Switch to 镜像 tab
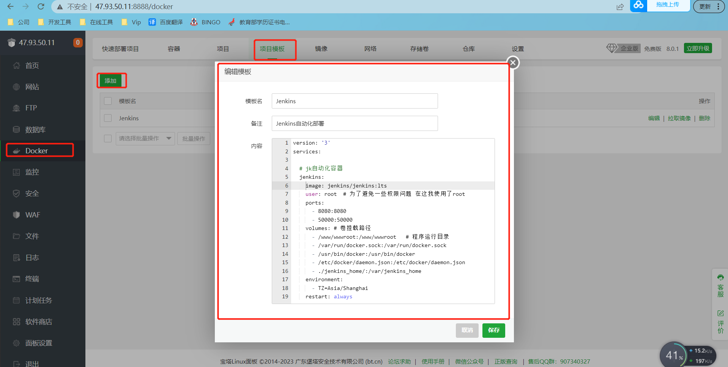This screenshot has width=728, height=367. click(321, 49)
